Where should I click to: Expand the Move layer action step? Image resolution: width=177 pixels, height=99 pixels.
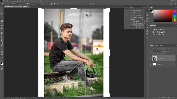coord(132,10)
